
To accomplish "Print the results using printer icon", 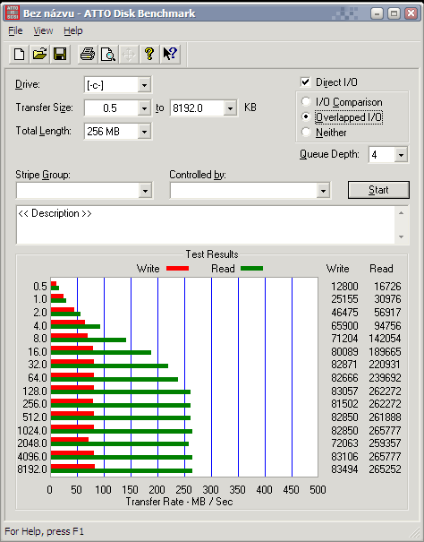I will (88, 55).
